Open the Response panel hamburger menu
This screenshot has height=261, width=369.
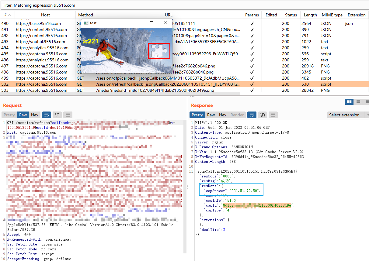tap(273, 115)
